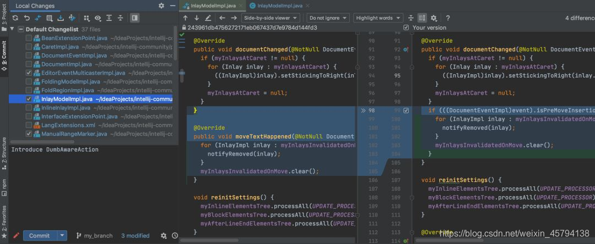Viewport: 595px width, 244px height.
Task: Open the Side-by-side viewer dropdown
Action: click(271, 18)
